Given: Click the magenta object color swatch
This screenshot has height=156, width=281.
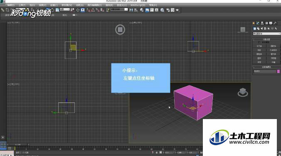Looking at the screenshot, I should coord(279,71).
